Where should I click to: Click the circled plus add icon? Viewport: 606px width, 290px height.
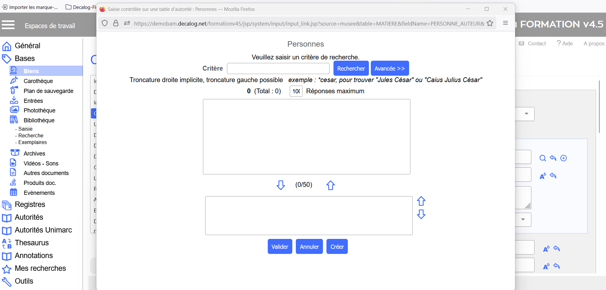point(564,158)
